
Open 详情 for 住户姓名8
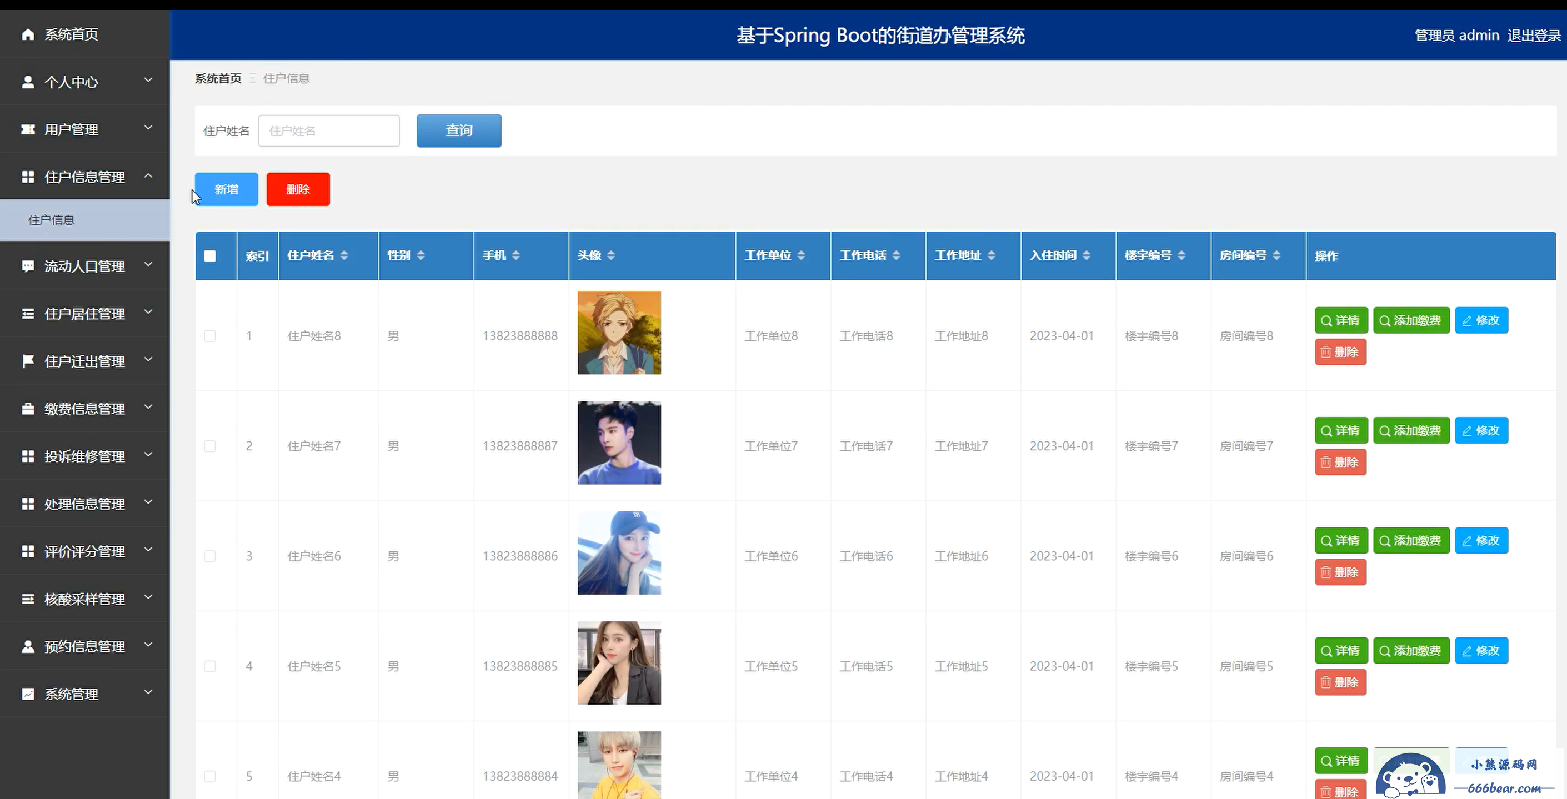tap(1341, 320)
